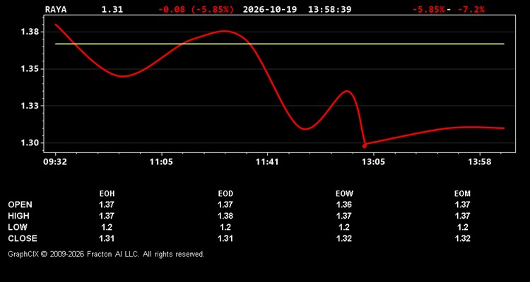Click the GraphCIX copyright notice

tap(106, 254)
